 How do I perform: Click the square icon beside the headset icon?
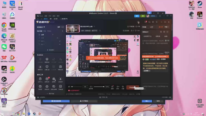[x=153, y=22]
